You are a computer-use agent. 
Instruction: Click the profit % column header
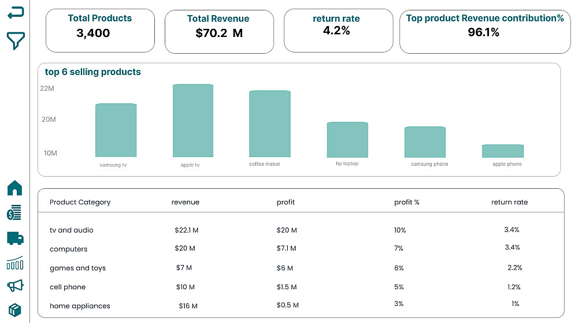tap(406, 202)
